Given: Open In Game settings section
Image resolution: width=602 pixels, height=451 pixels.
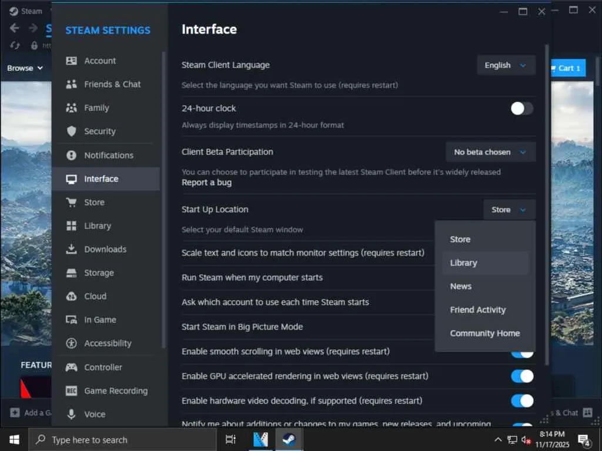Looking at the screenshot, I should tap(106, 319).
